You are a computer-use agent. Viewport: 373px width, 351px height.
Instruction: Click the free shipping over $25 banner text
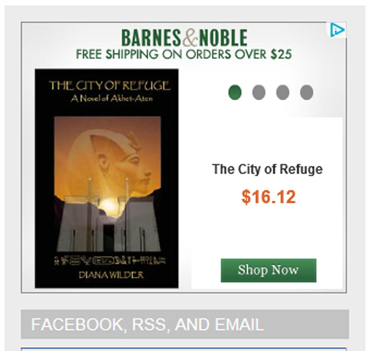point(184,54)
